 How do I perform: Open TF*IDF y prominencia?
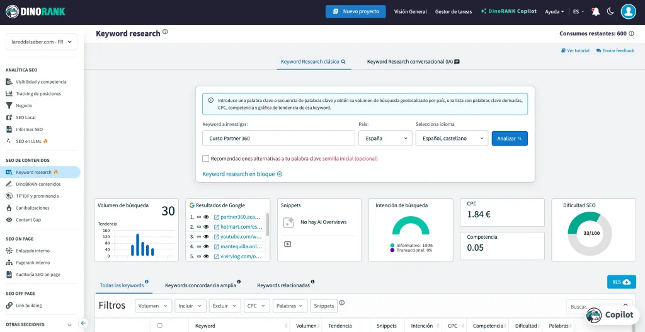(x=37, y=196)
